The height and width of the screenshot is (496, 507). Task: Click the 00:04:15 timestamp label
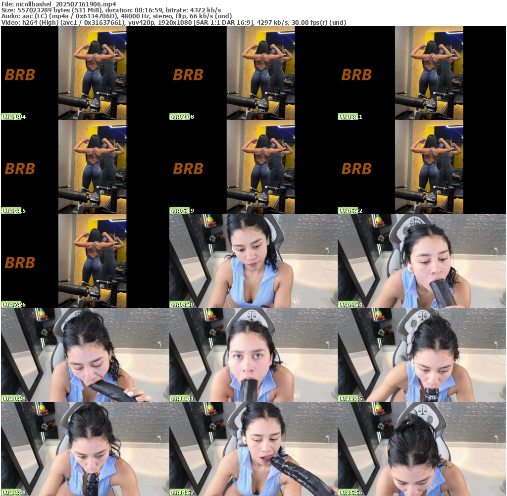(x=13, y=211)
